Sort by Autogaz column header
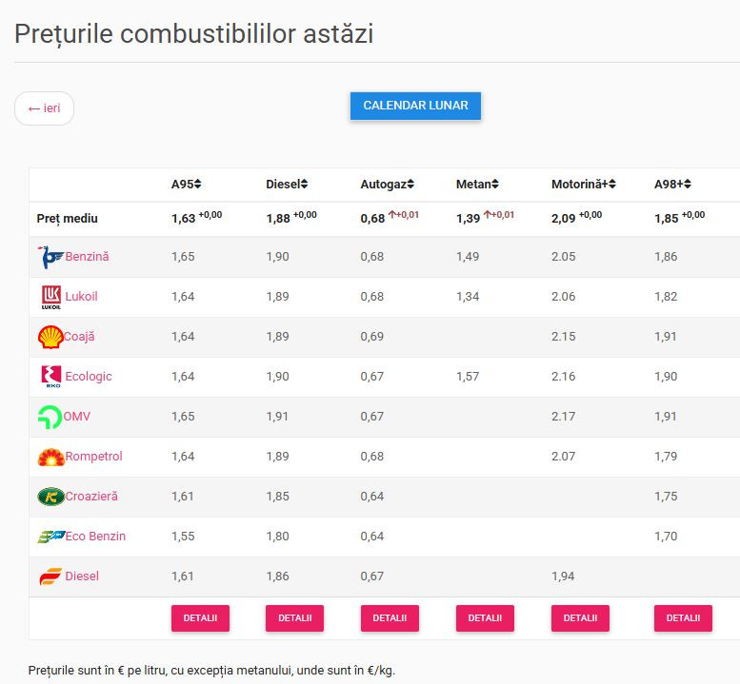This screenshot has width=740, height=684. coord(387,184)
